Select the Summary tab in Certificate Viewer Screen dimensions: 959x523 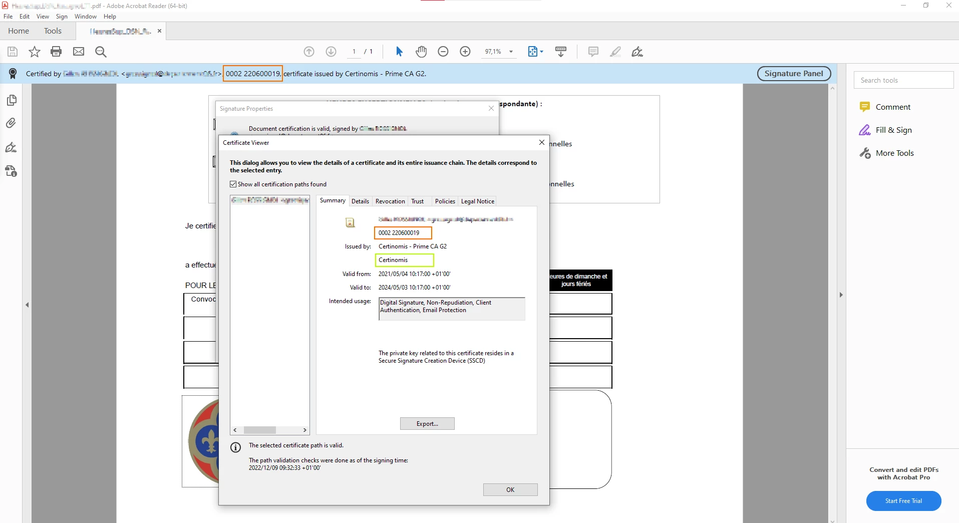(333, 200)
